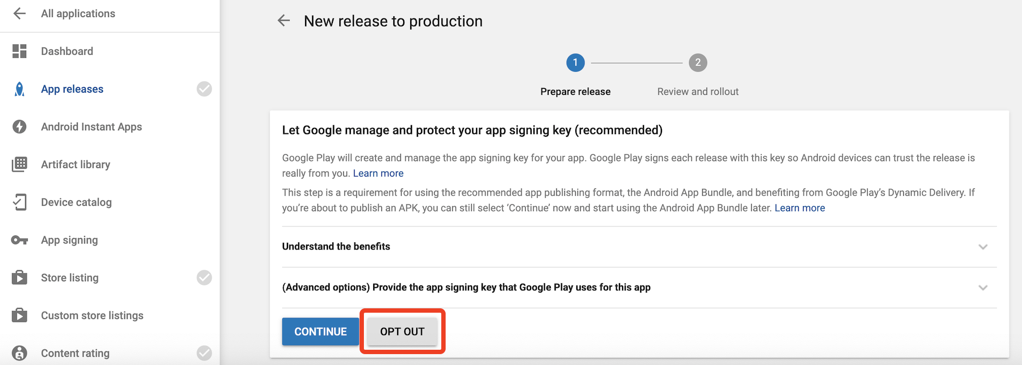Open Learn more link about App Bundle
1022x365 pixels.
pyautogui.click(x=799, y=208)
